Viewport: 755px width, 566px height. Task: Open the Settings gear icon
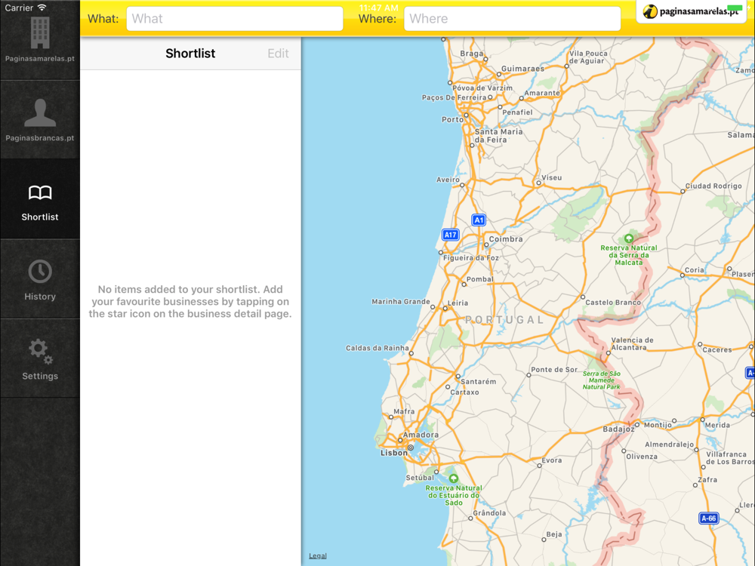pyautogui.click(x=41, y=352)
